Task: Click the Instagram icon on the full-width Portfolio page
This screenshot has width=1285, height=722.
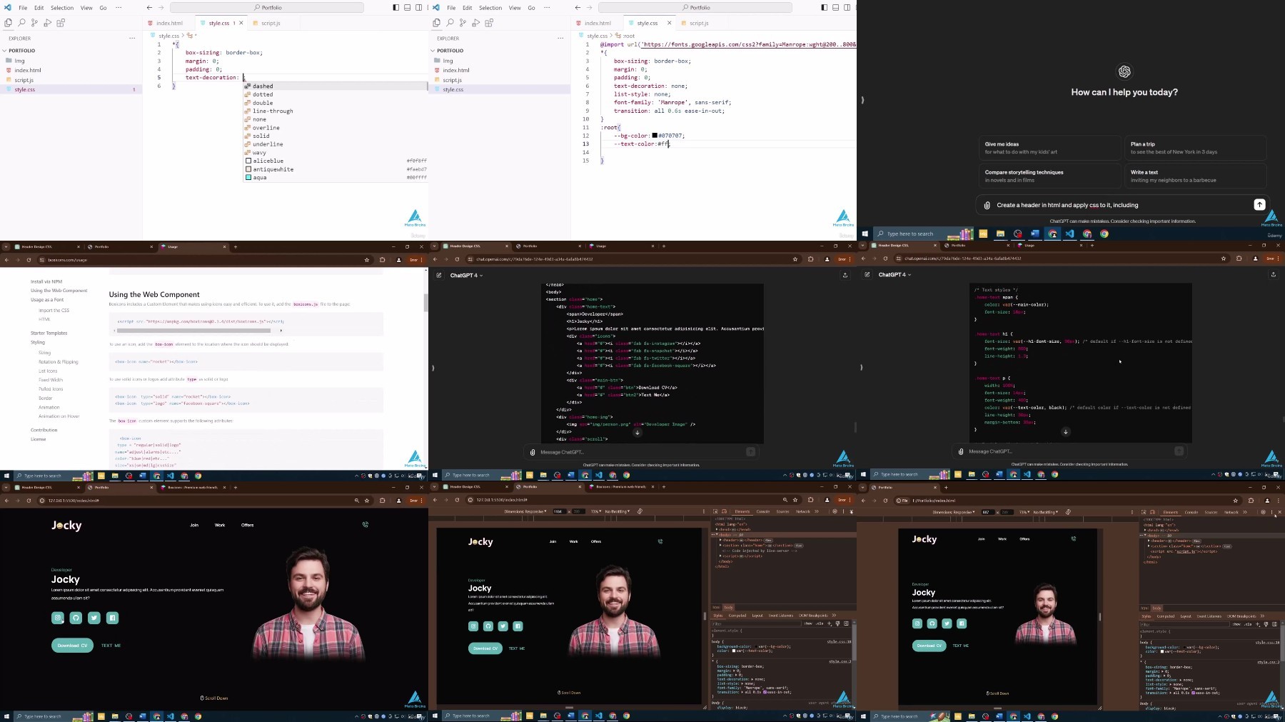Action: [x=58, y=618]
